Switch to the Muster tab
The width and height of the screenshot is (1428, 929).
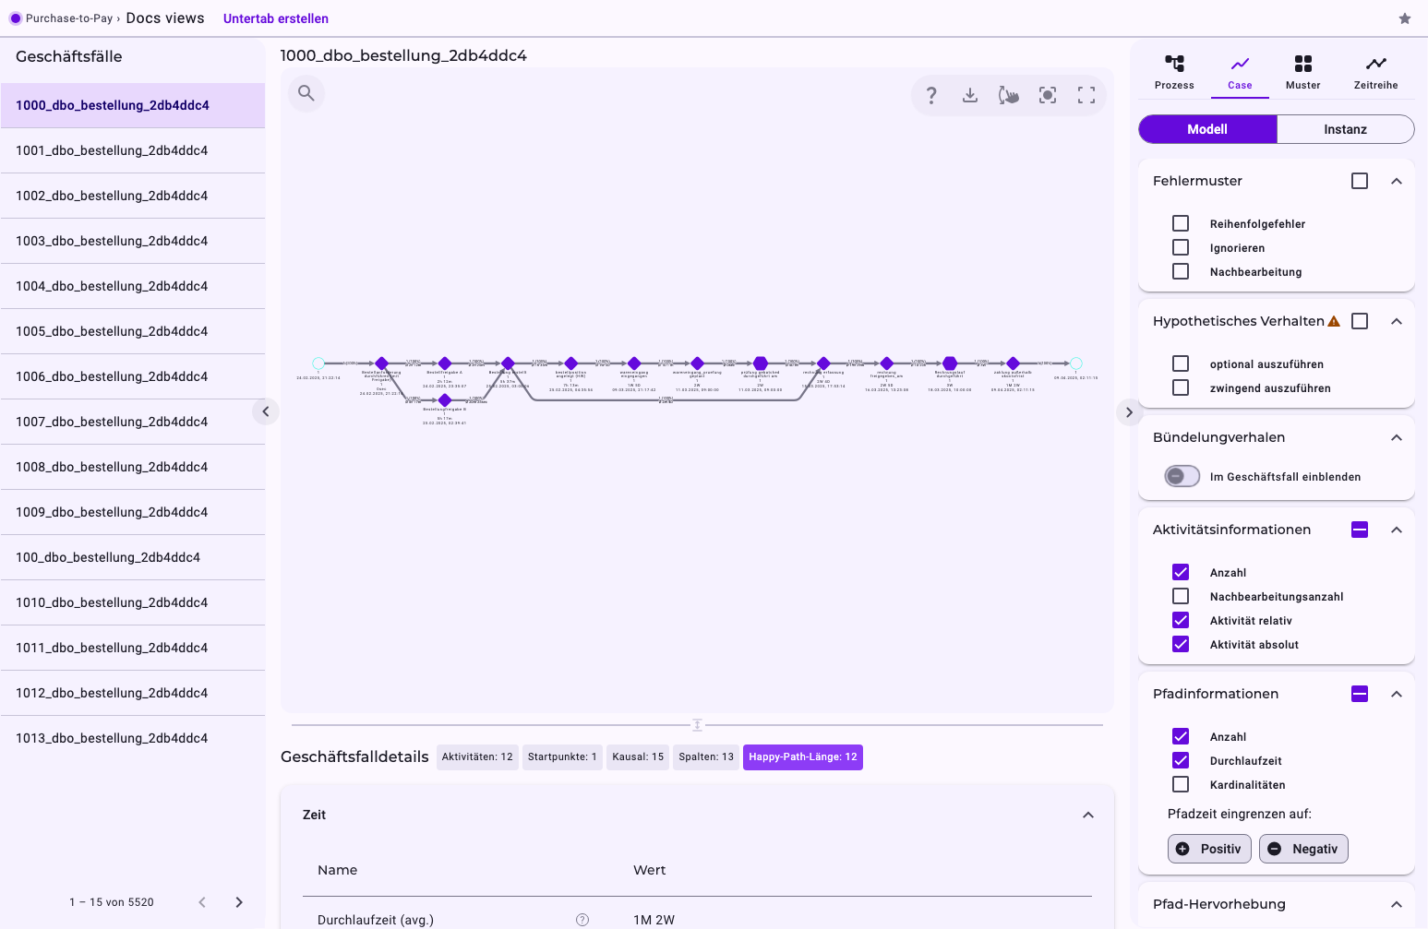tap(1303, 72)
